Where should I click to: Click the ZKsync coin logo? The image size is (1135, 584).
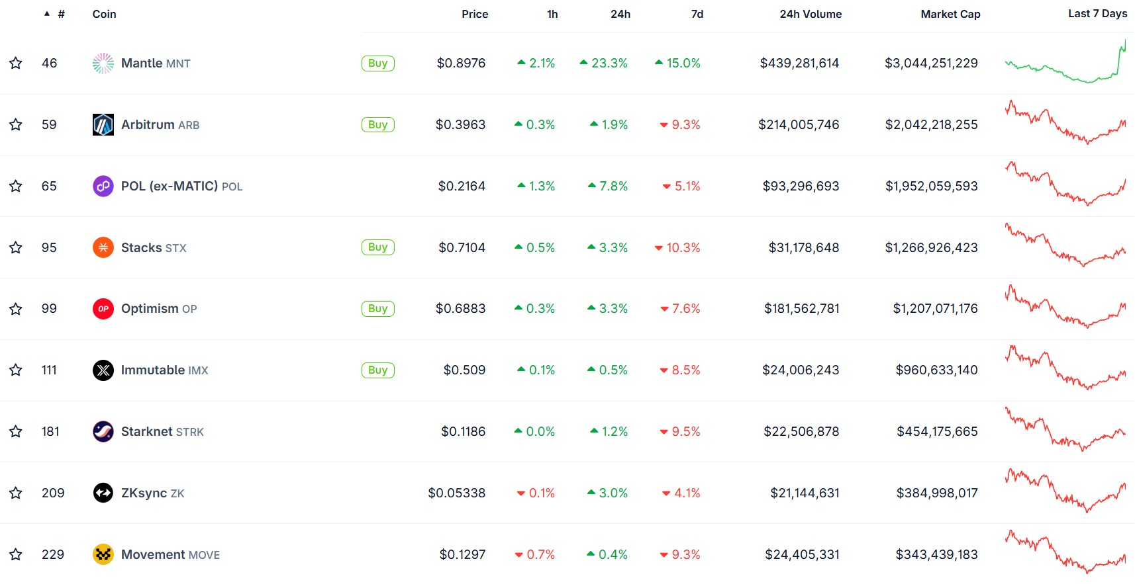click(x=103, y=493)
